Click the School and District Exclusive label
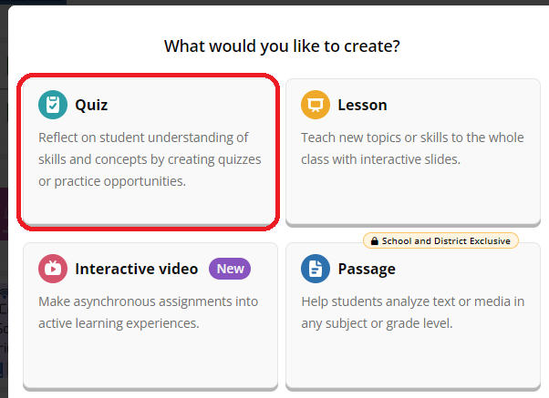 (447, 241)
